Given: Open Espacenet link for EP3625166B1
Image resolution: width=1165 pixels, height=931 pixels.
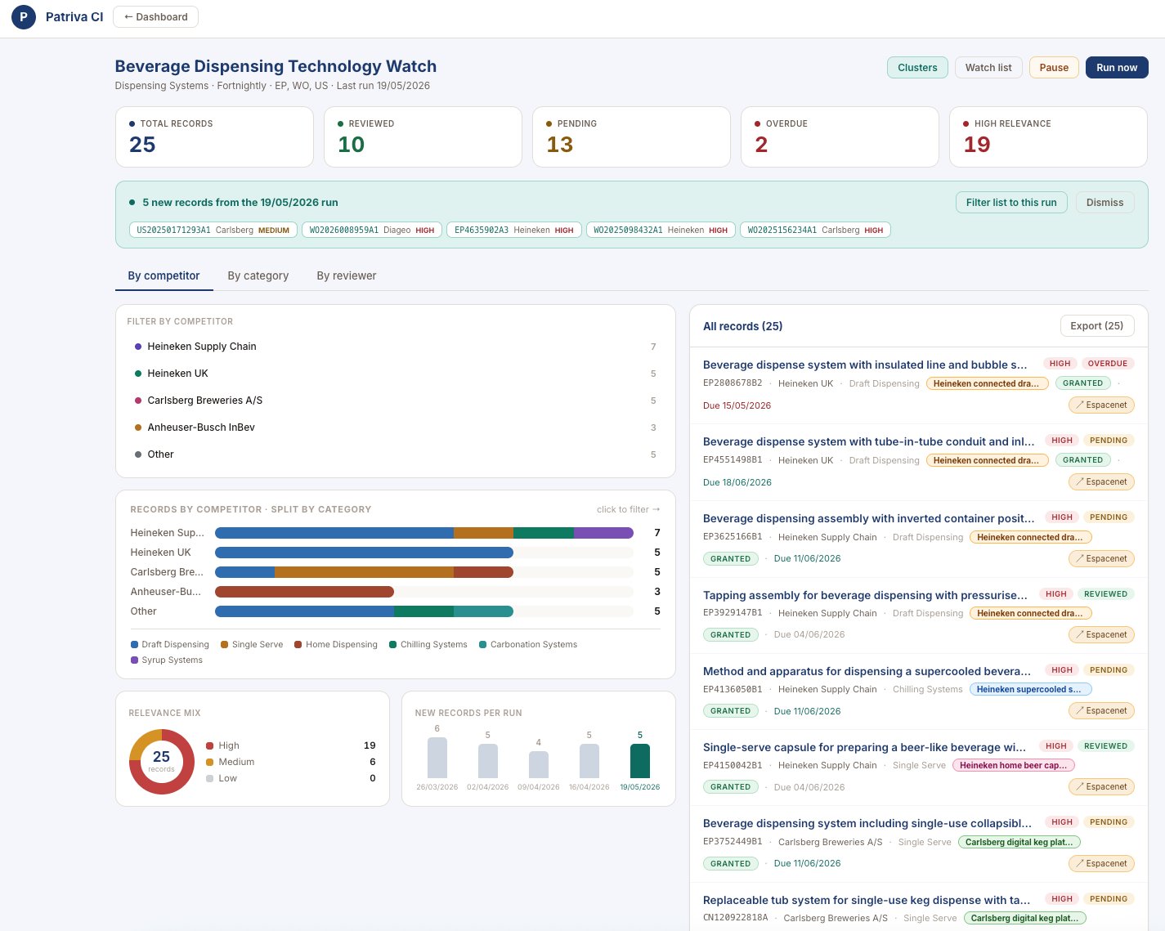Looking at the screenshot, I should 1101,559.
